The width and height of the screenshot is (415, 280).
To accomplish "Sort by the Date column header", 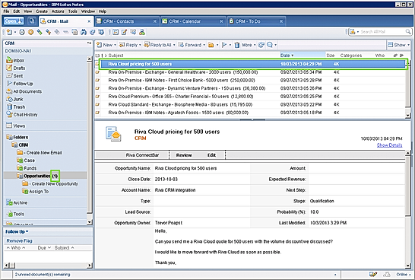I will click(303, 56).
